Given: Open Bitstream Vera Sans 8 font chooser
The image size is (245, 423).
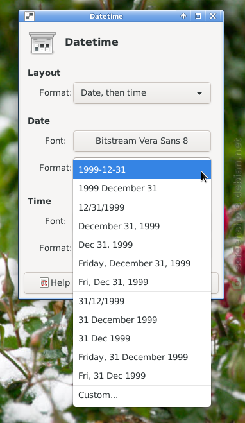Looking at the screenshot, I should click(142, 141).
